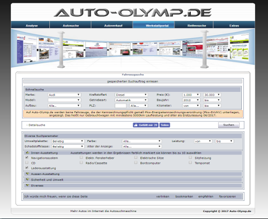Uncheck the Lederausstattung checkbox
The width and height of the screenshot is (268, 219).
(27, 168)
